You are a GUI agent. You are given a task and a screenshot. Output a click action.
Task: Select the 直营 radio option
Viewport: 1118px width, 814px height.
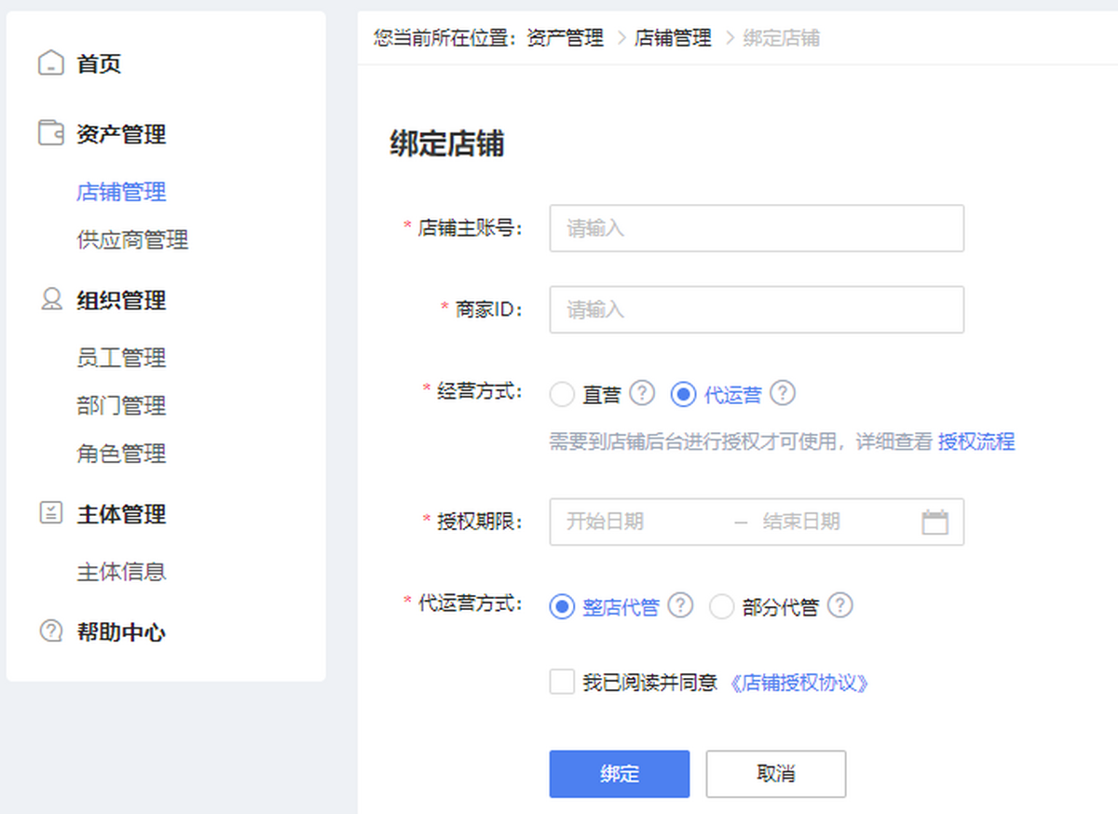click(x=562, y=393)
